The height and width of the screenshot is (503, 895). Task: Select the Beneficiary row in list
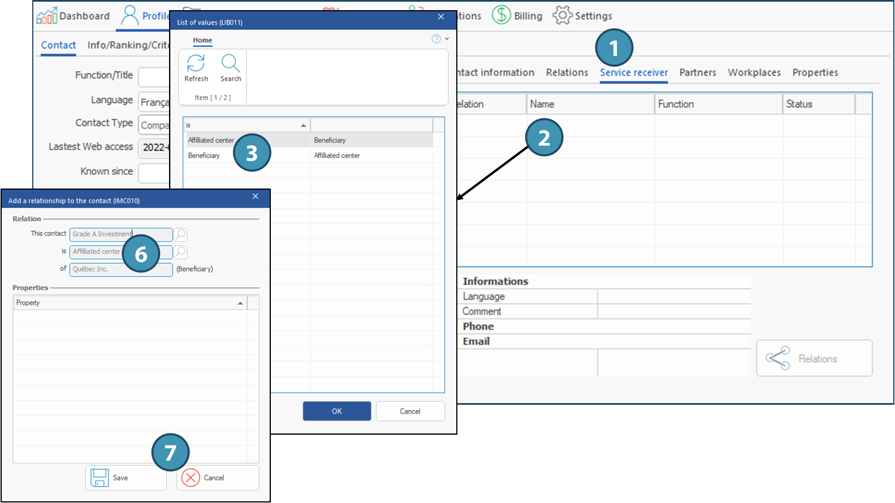pyautogui.click(x=204, y=155)
